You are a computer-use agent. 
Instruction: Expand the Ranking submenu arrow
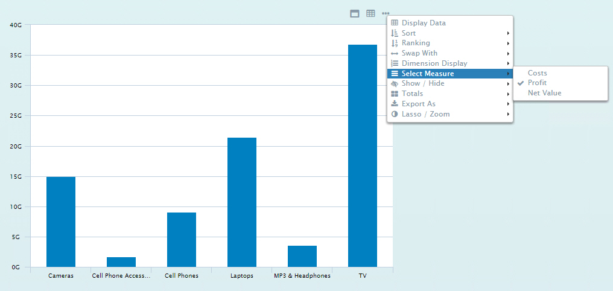click(x=508, y=43)
